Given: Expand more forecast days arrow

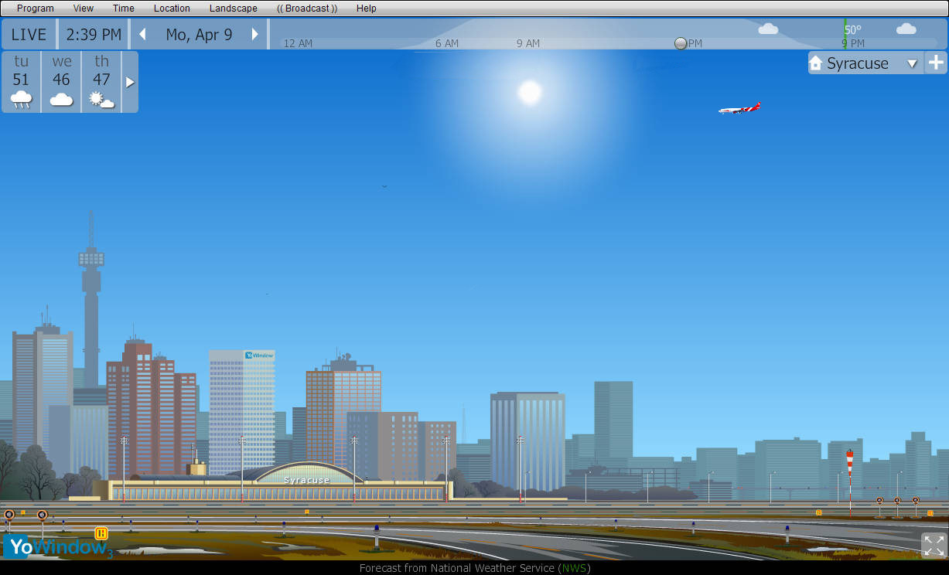Looking at the screenshot, I should 130,82.
